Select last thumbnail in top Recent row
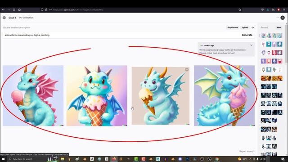This screenshot has width=288, height=162. (280, 36)
